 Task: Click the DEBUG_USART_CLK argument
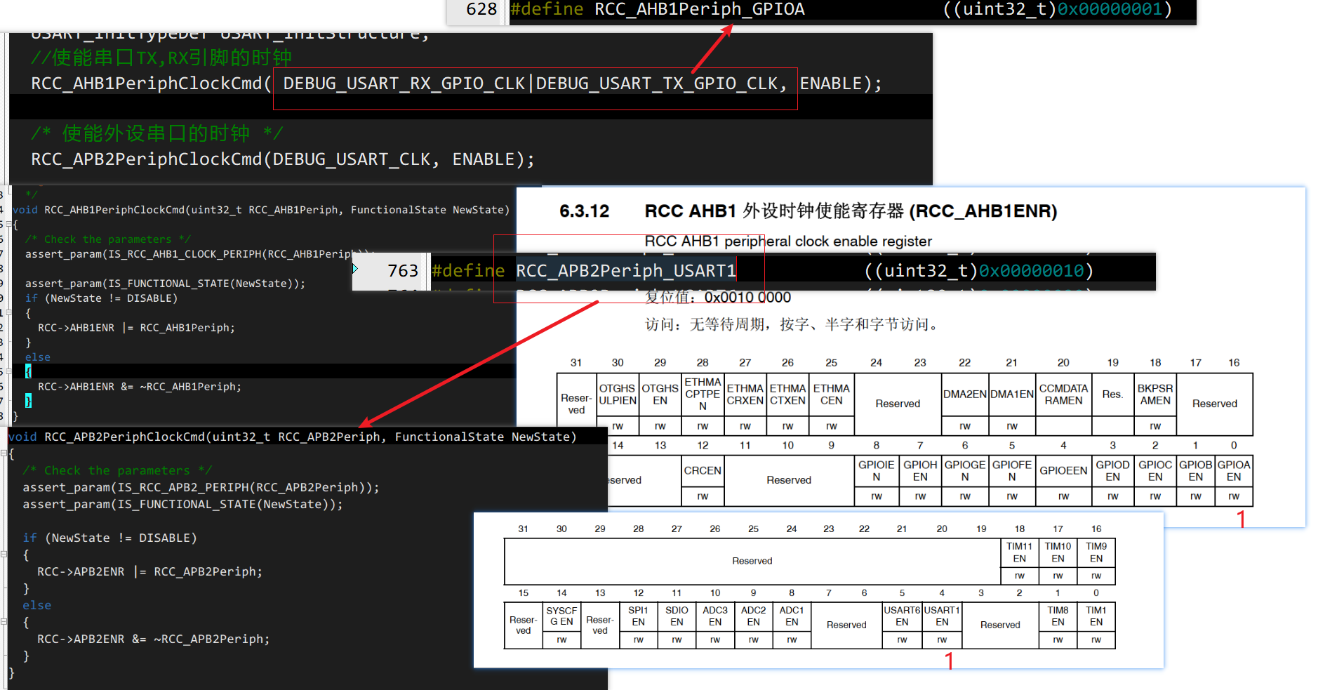pos(352,159)
